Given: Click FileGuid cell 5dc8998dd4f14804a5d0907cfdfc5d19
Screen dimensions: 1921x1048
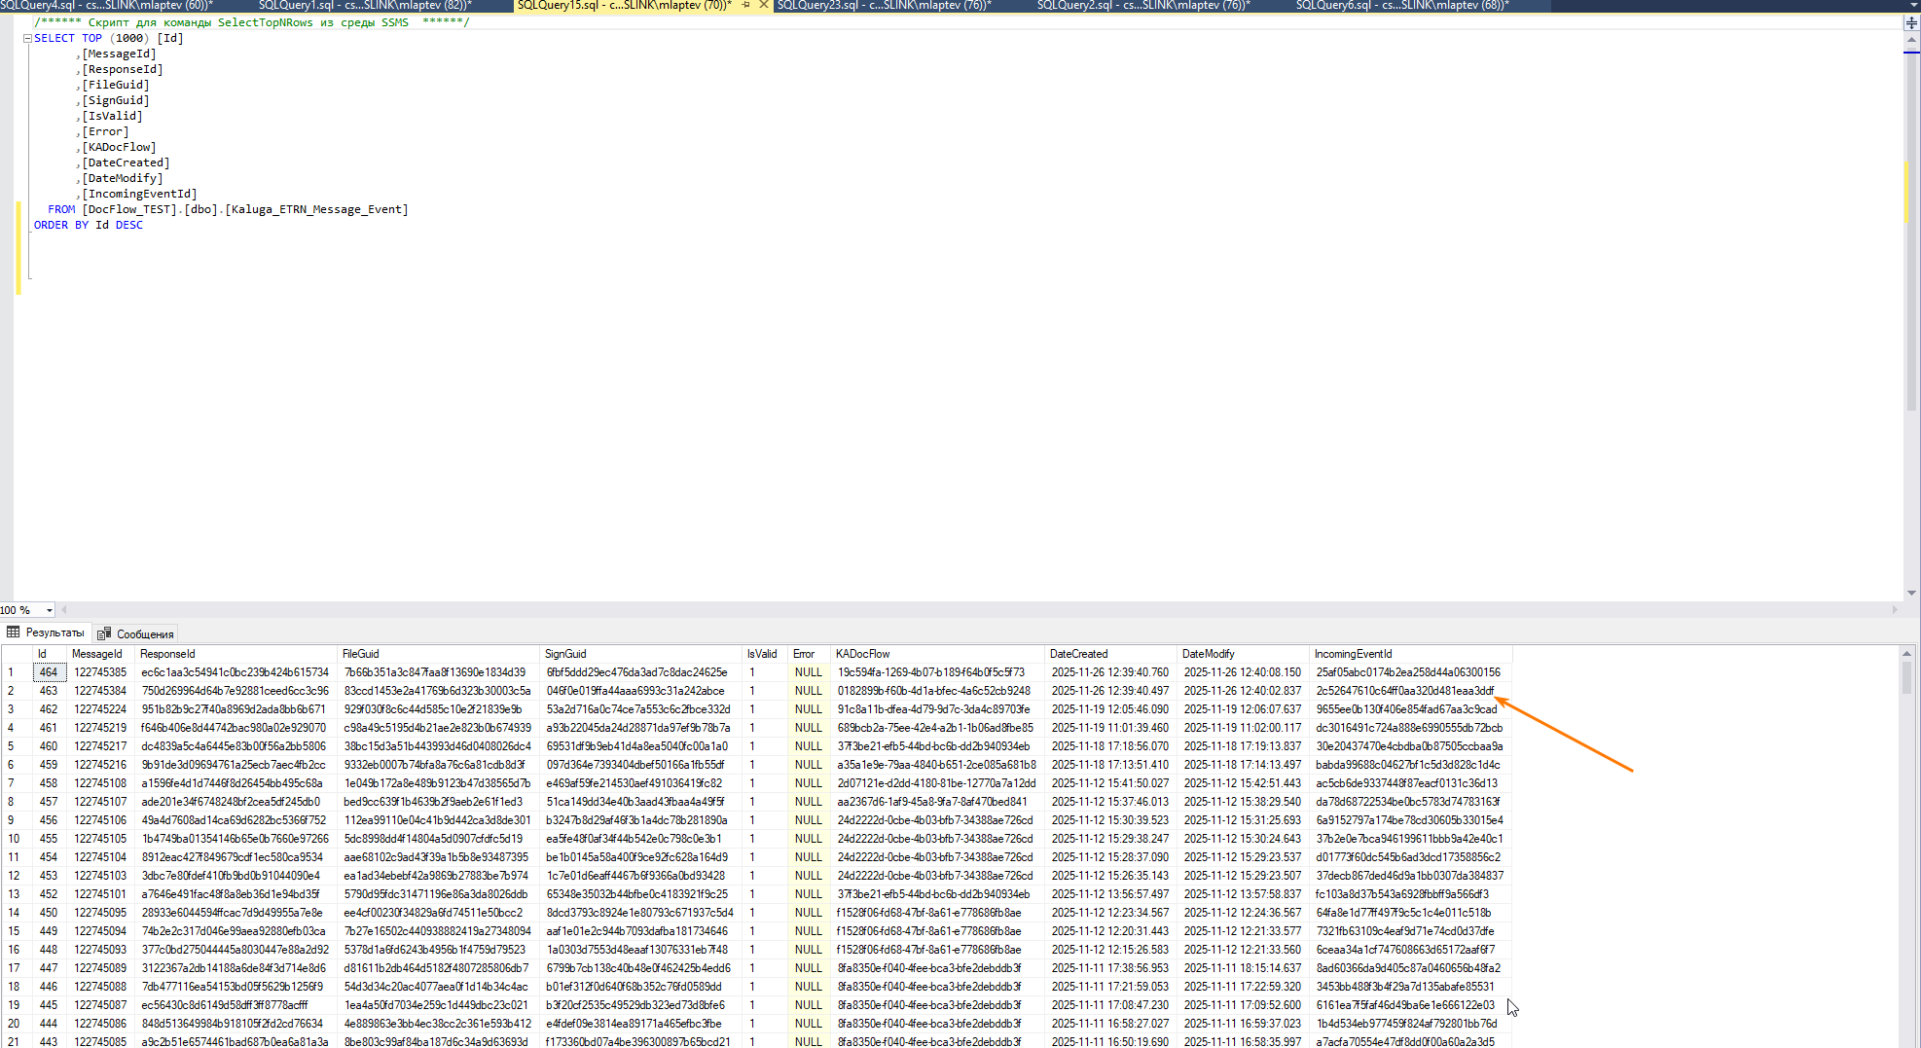Looking at the screenshot, I should pos(438,839).
